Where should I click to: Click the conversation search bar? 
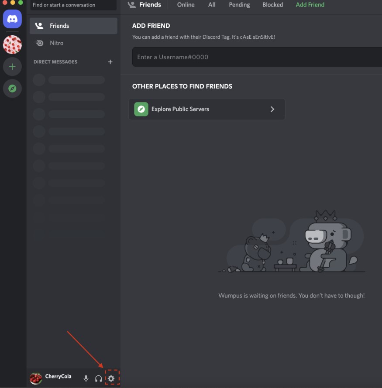click(x=73, y=5)
